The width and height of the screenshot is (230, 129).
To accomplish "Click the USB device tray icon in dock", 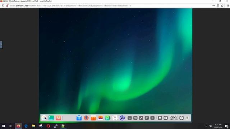I will pos(147,118).
